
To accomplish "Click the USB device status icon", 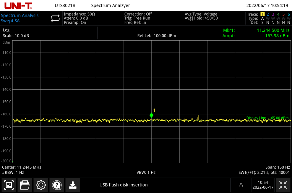I will click(x=241, y=185).
